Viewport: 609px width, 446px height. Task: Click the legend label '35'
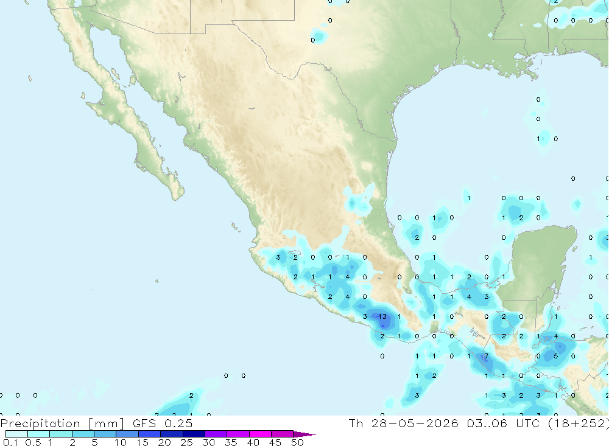(231, 442)
